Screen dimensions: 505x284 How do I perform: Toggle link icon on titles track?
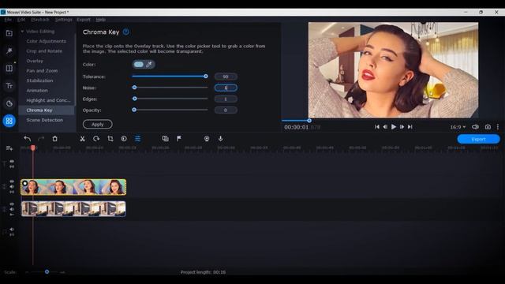(12, 166)
